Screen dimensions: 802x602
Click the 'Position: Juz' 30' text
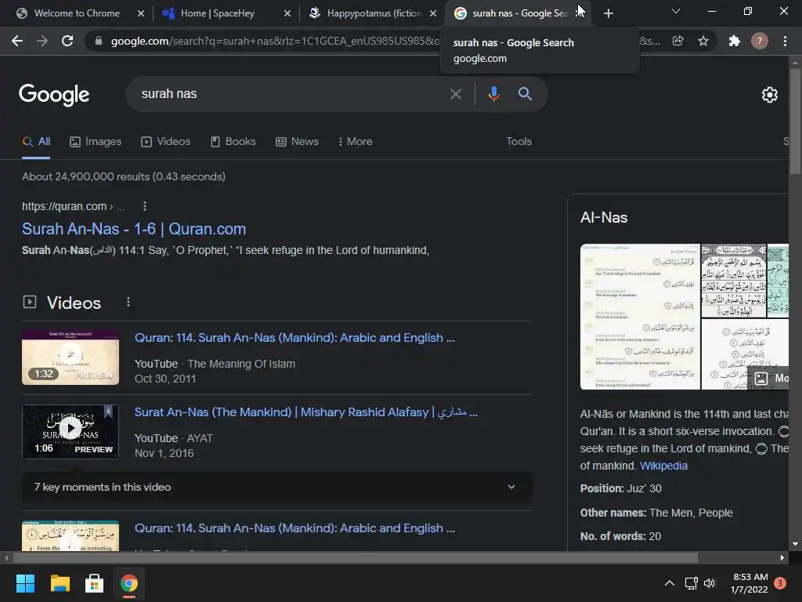[621, 488]
